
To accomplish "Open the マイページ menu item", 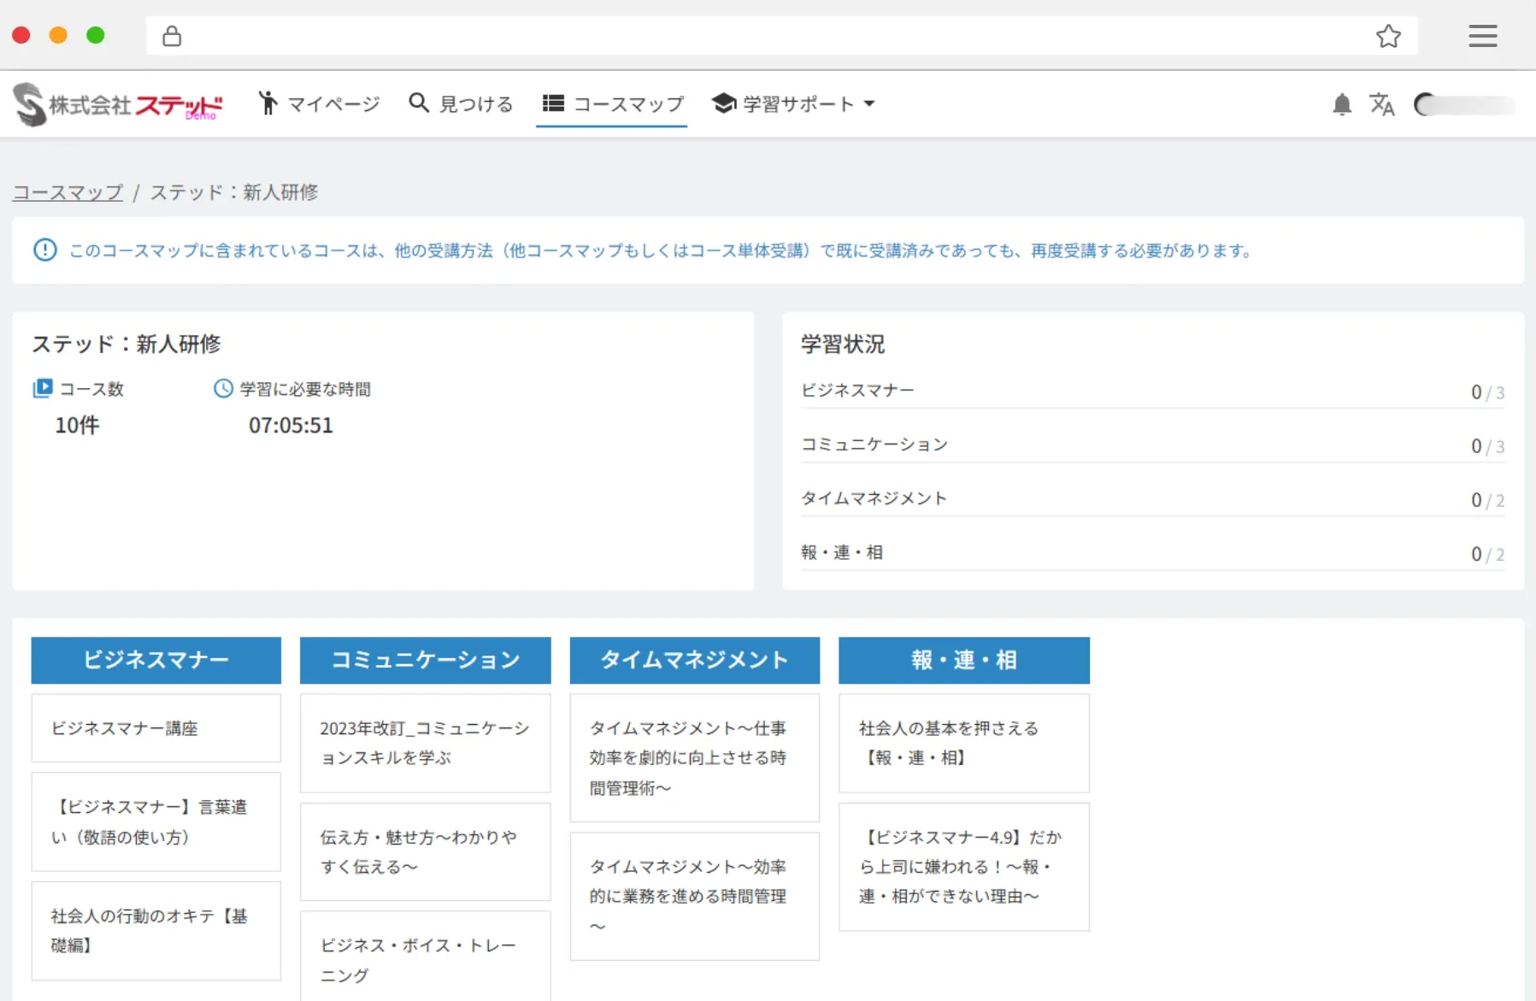I will tap(319, 103).
